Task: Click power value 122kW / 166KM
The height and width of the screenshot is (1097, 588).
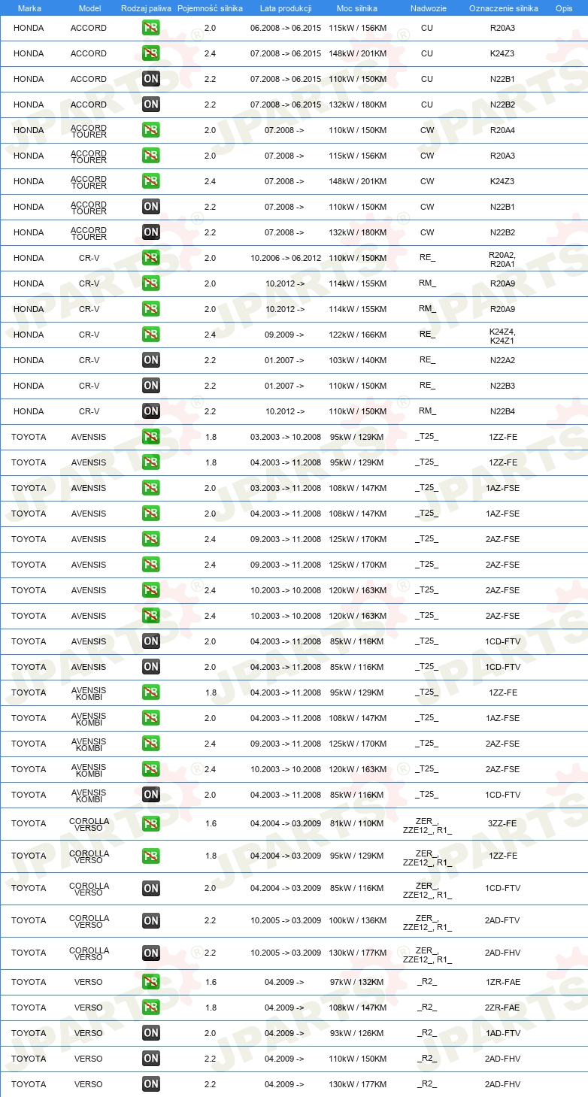Action: tap(357, 335)
